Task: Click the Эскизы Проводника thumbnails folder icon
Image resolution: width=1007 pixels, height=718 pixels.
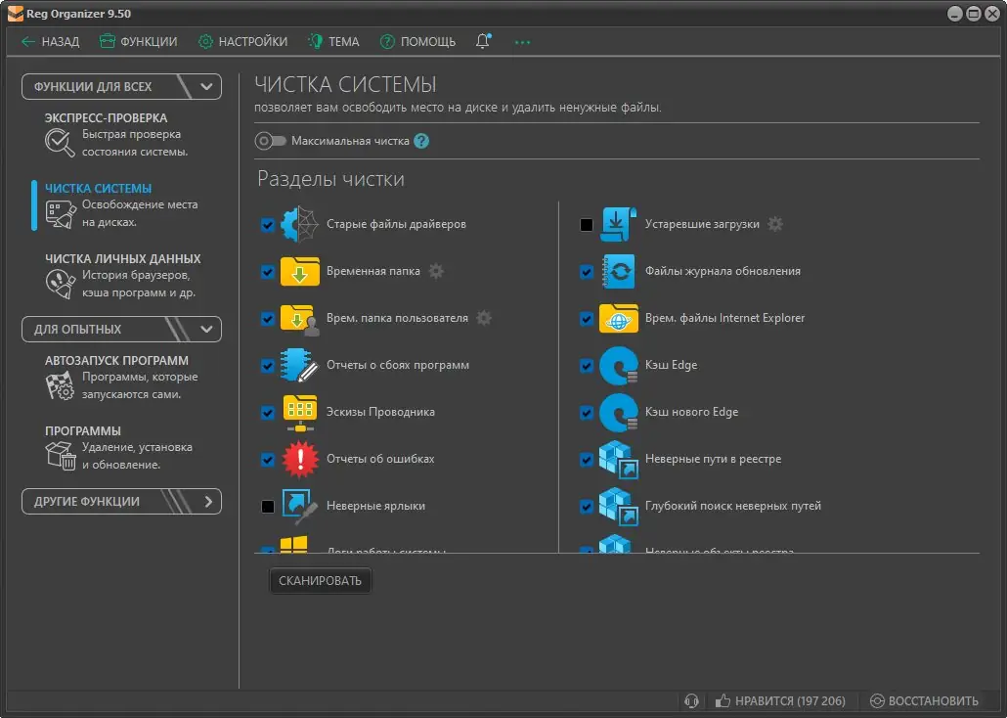Action: 300,413
